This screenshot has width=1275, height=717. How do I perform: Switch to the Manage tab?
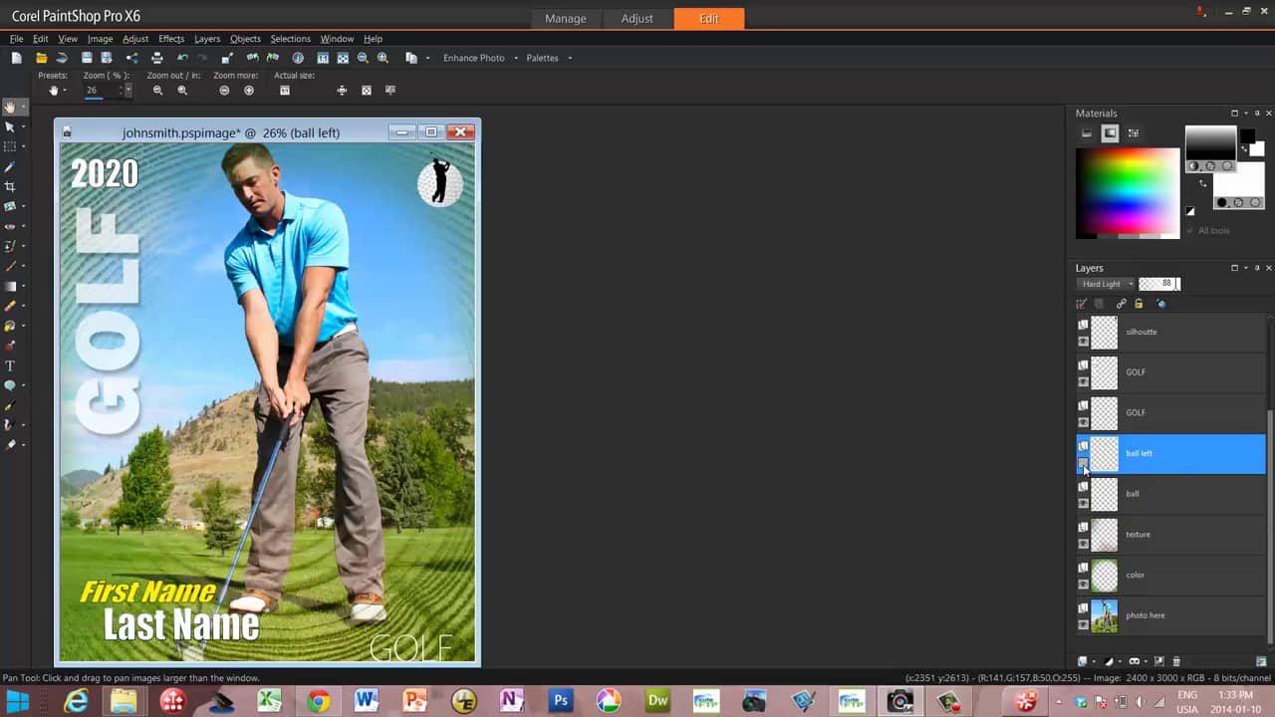click(566, 19)
